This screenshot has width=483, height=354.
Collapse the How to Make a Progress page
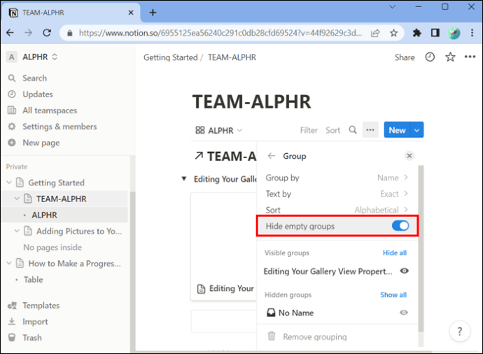pos(9,263)
